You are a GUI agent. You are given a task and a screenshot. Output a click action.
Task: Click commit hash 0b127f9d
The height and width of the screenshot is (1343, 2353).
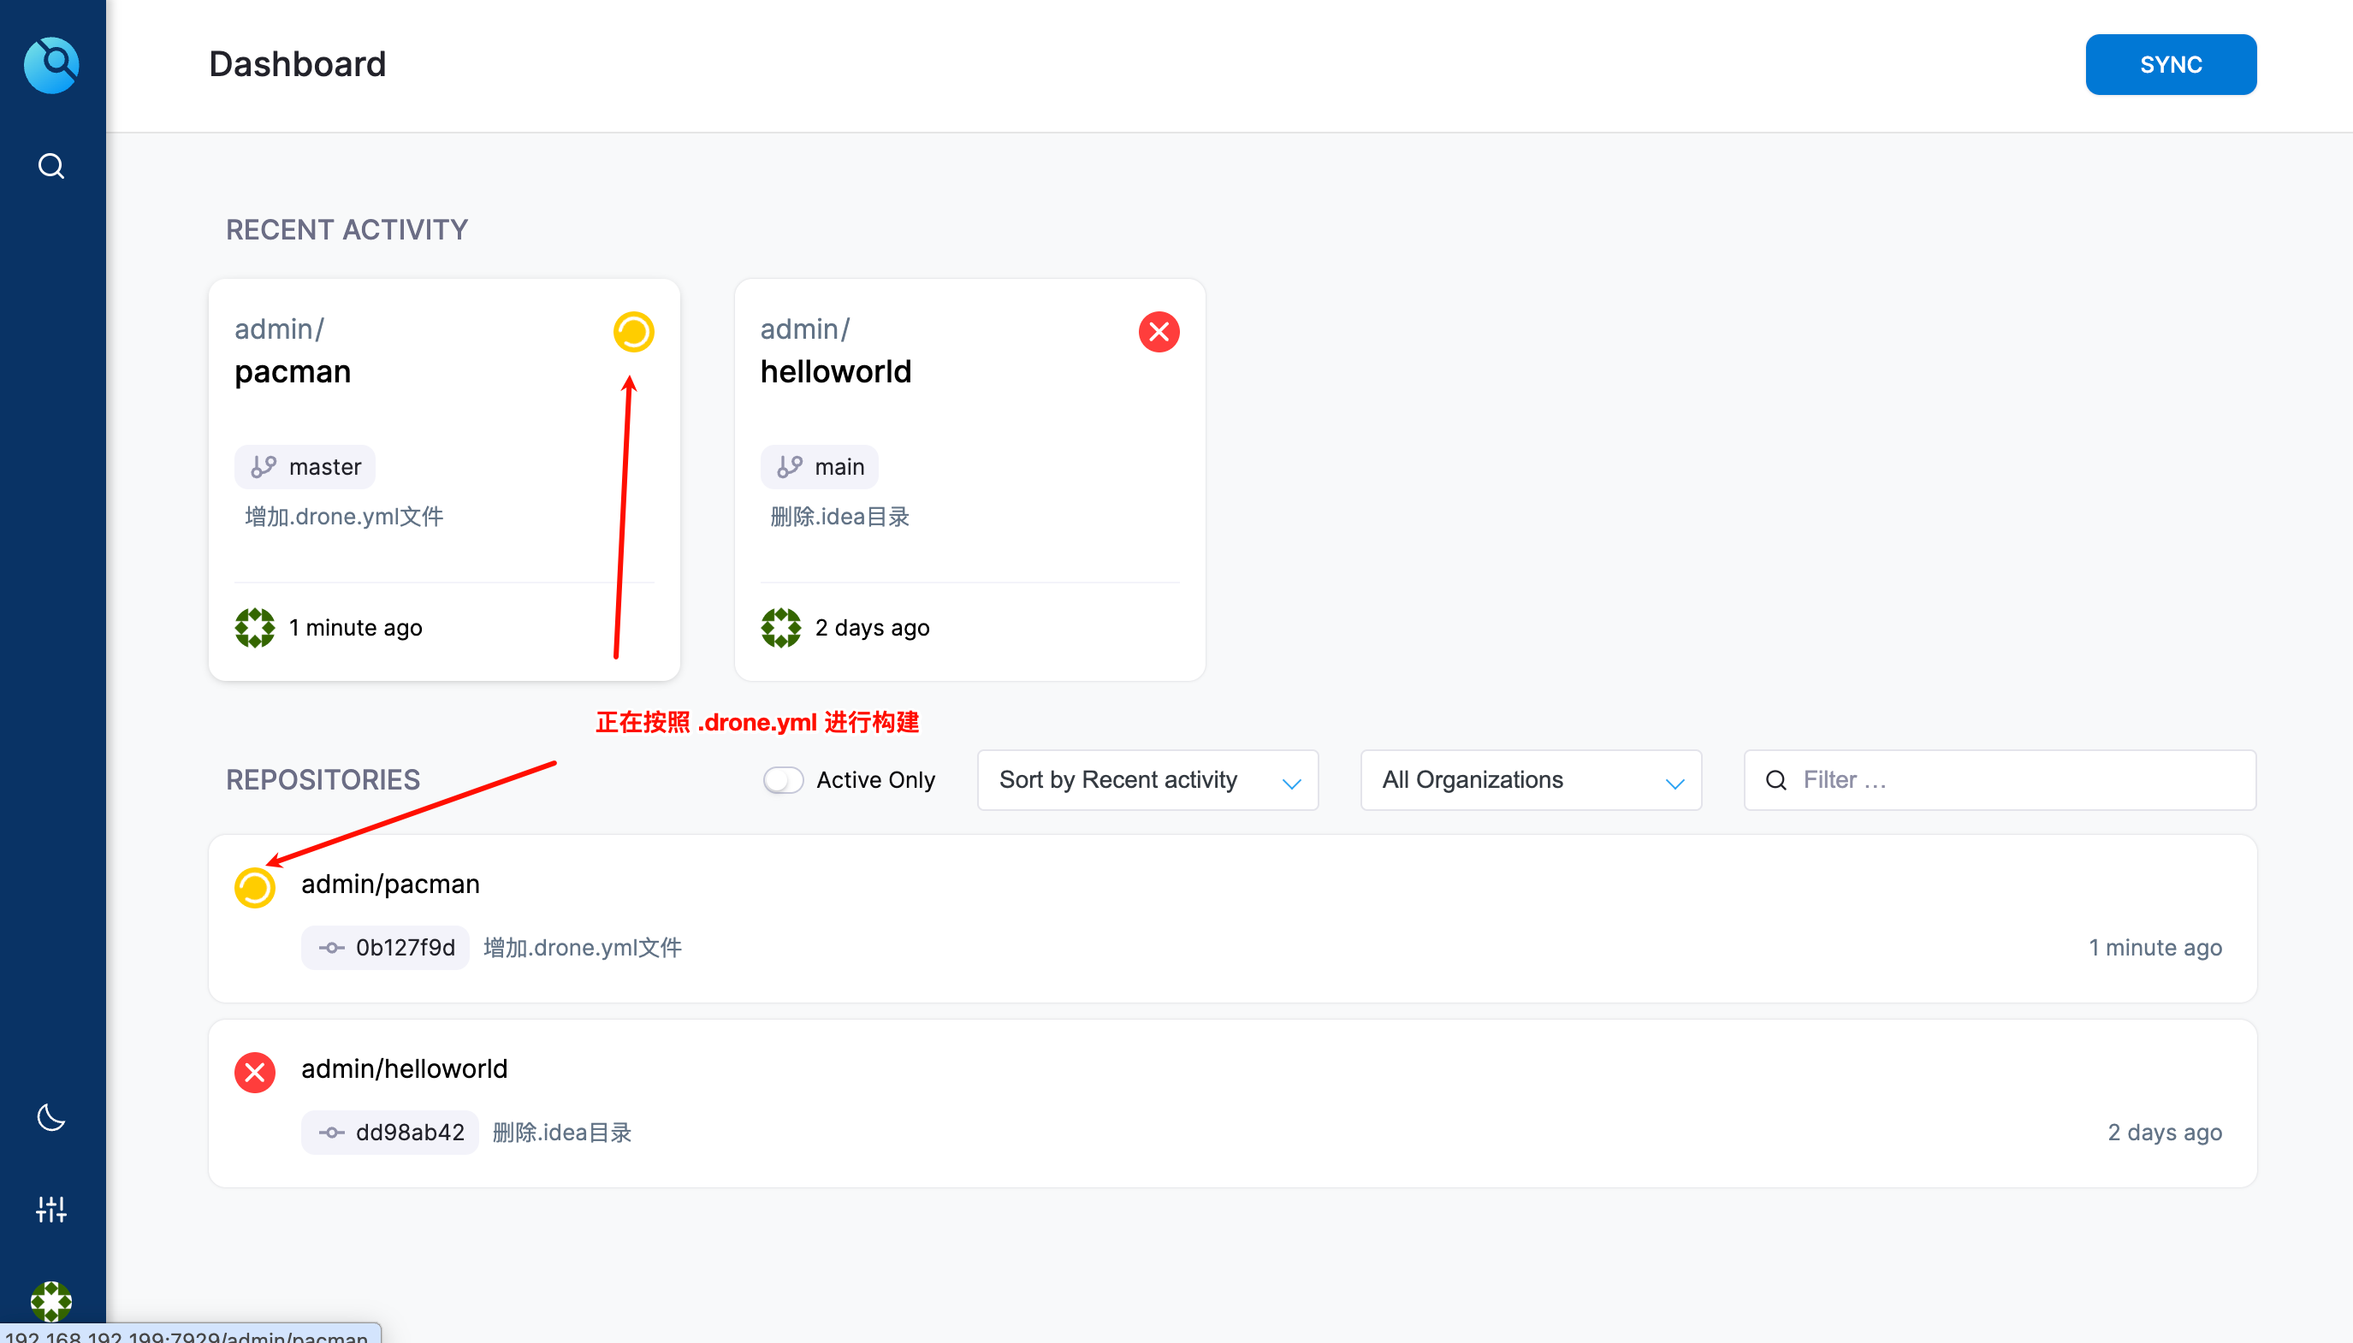pos(386,947)
